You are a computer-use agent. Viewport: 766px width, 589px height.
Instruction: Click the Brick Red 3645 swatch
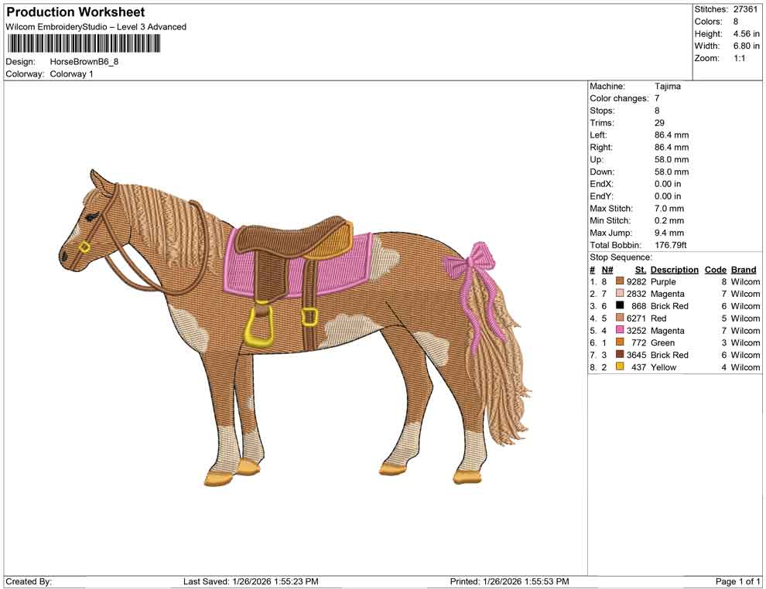coord(618,355)
